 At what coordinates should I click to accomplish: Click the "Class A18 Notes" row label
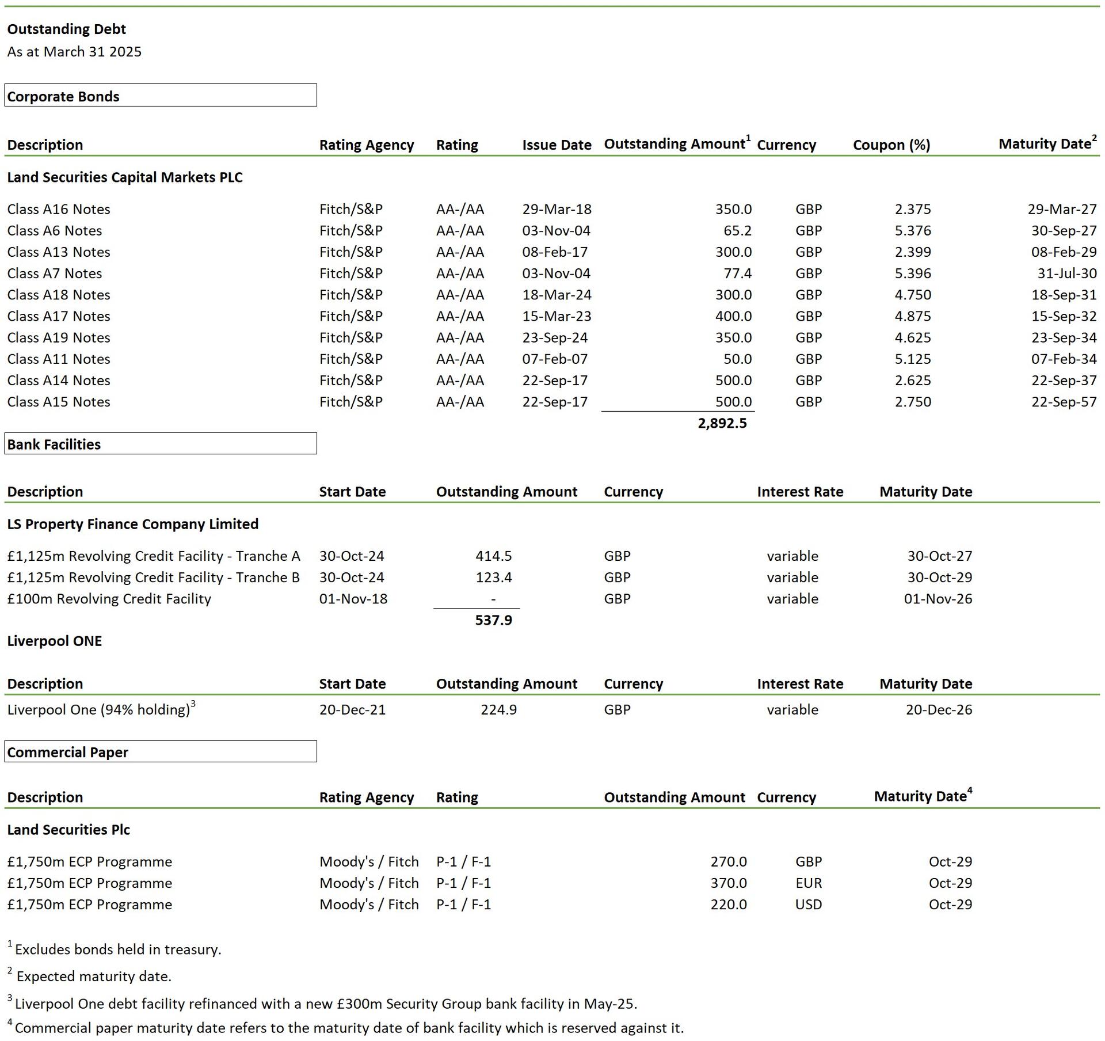(59, 295)
